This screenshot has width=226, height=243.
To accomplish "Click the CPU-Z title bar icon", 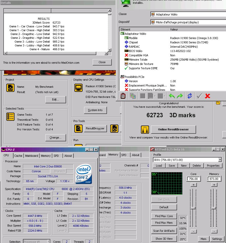I will tap(3, 150).
